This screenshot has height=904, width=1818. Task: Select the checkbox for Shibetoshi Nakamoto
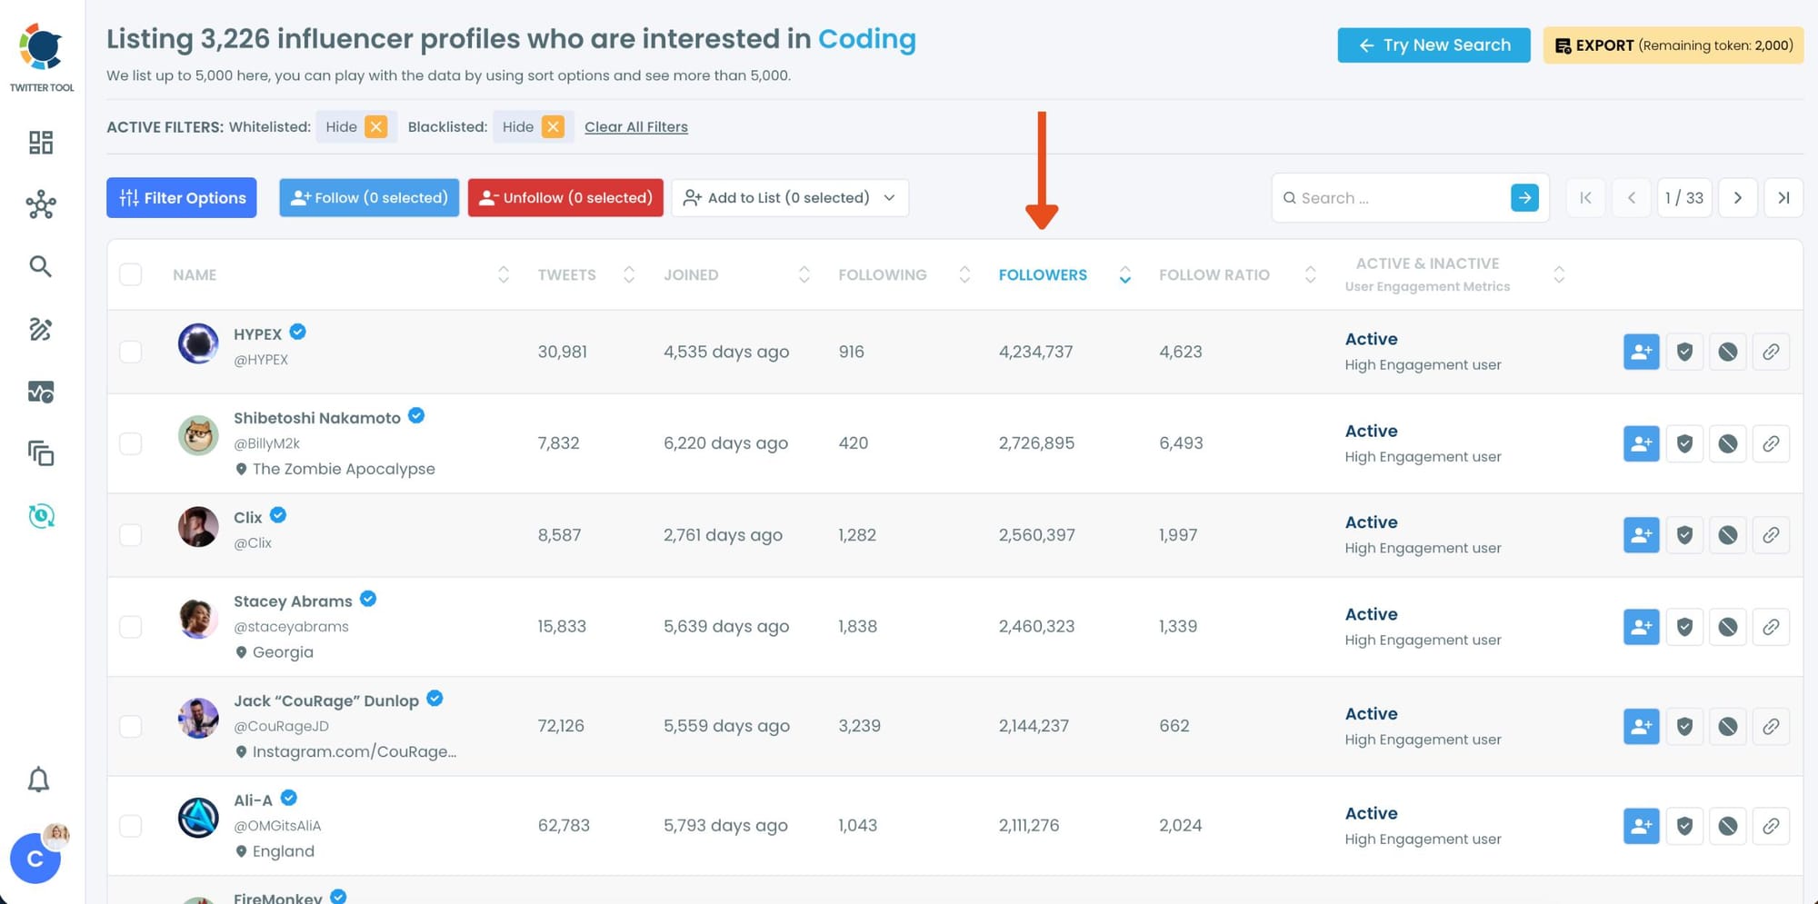[131, 443]
